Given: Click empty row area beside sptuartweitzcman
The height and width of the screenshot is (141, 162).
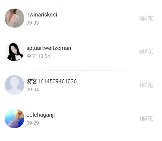Looking at the screenshot, I should point(104,52).
